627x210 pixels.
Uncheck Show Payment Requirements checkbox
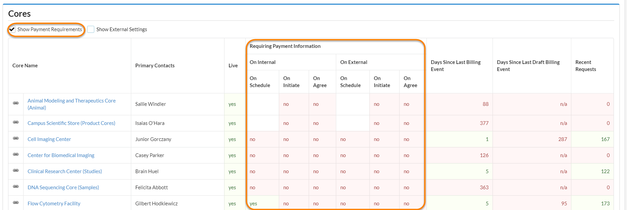pos(12,29)
